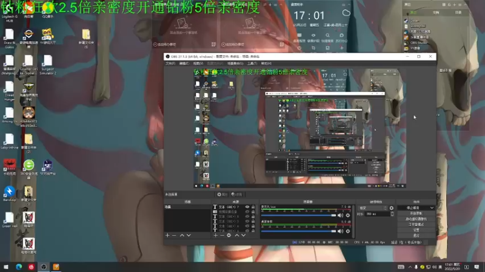Select Green Hell desktop shortcut
Viewport: 485px width, 272px height.
[9, 220]
